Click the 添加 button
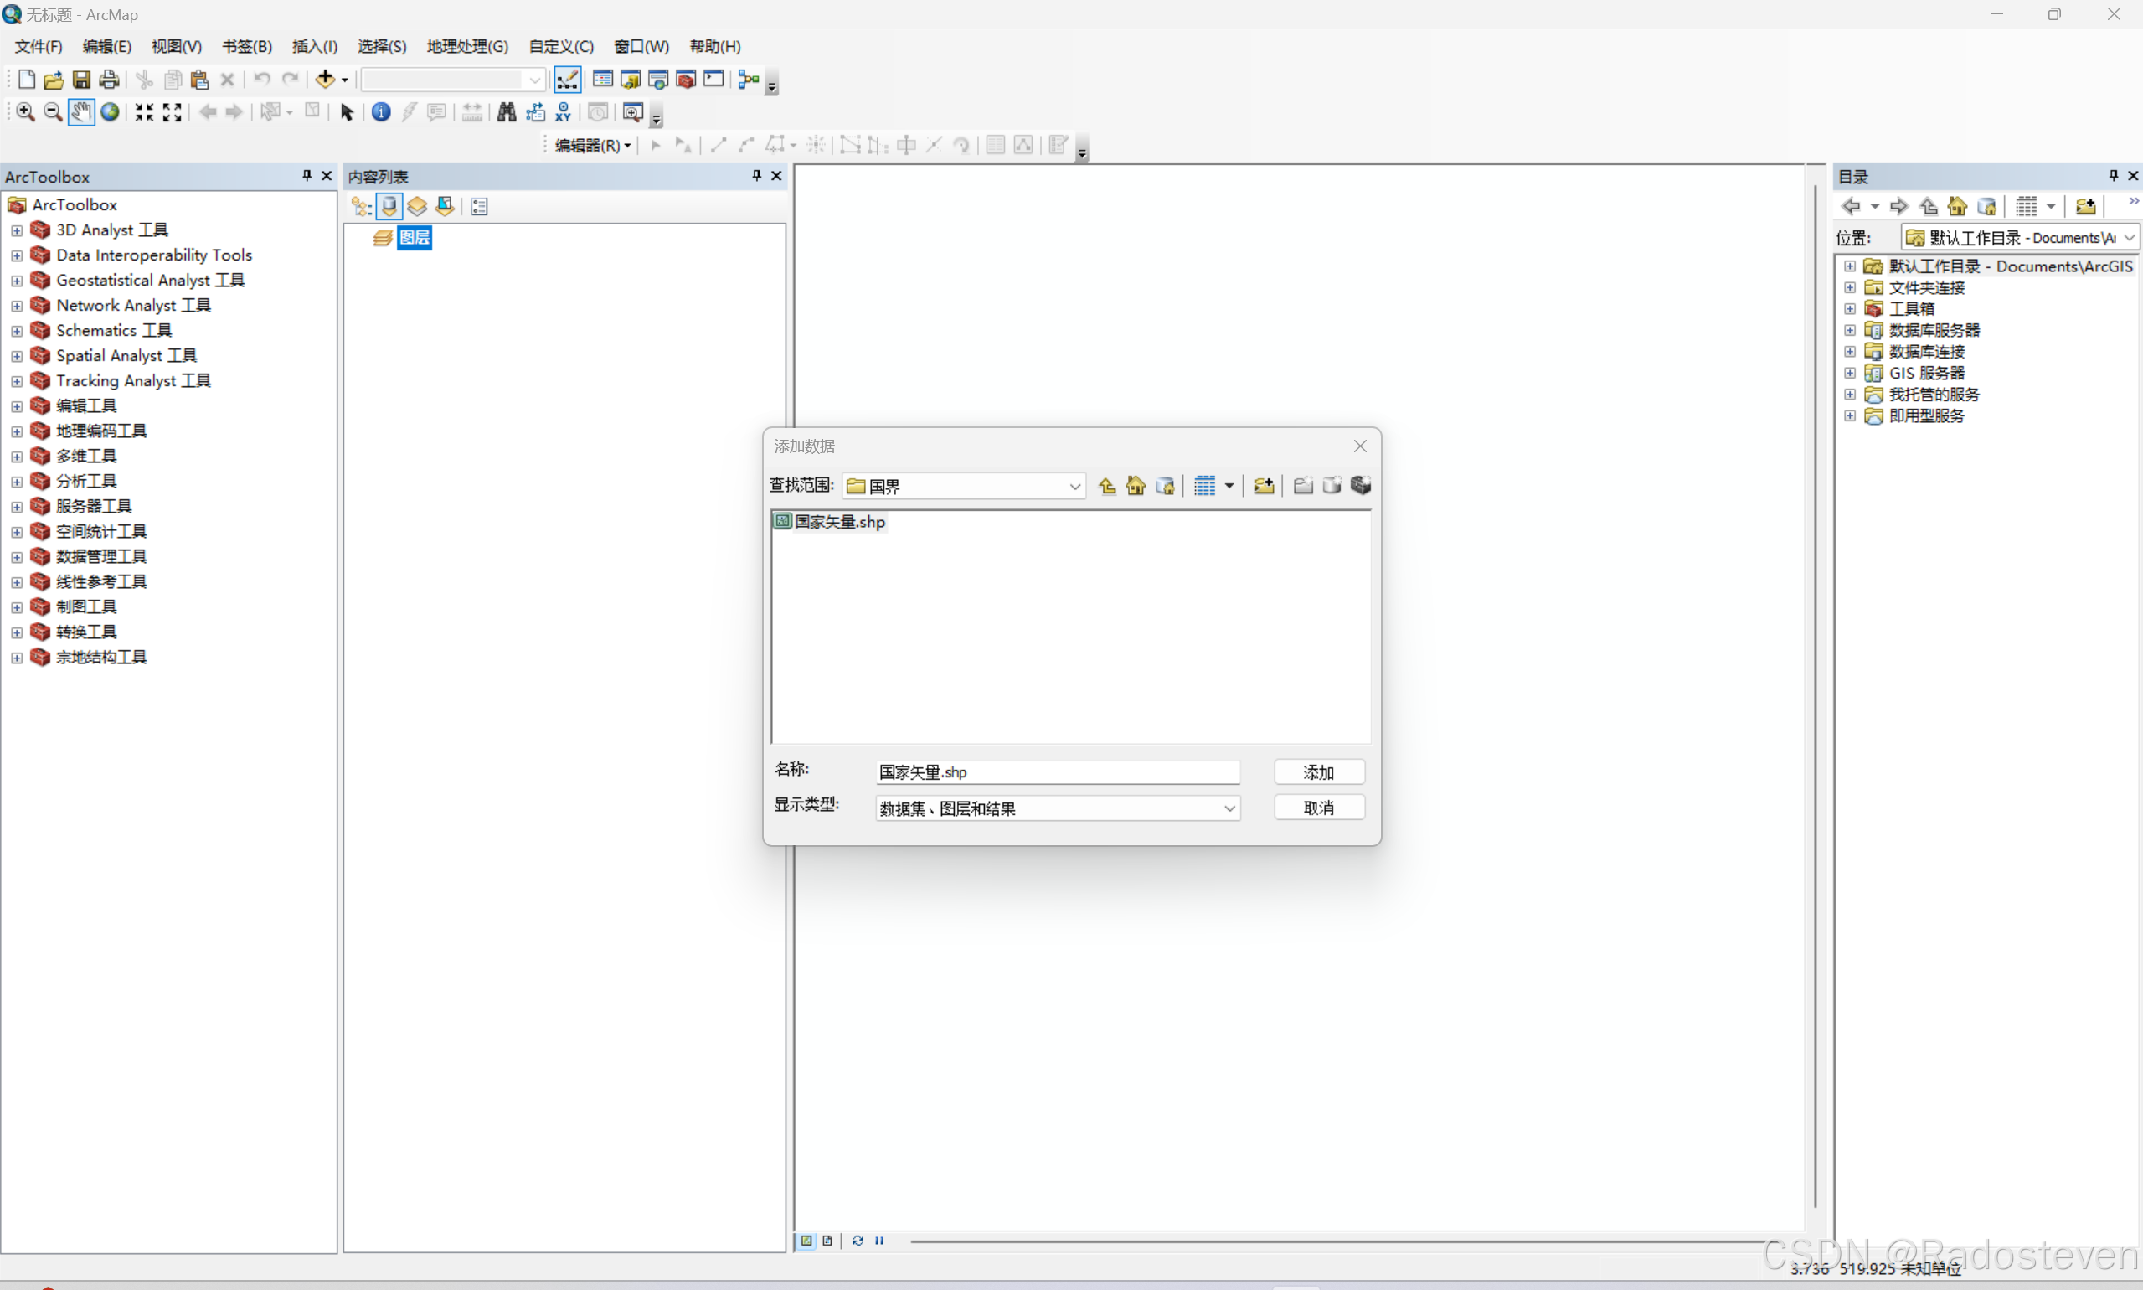The width and height of the screenshot is (2143, 1290). pos(1318,772)
